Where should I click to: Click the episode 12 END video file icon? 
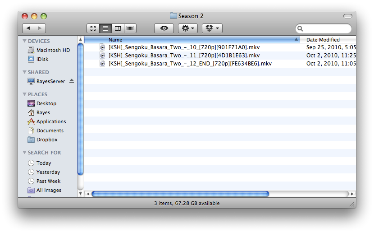[102, 64]
